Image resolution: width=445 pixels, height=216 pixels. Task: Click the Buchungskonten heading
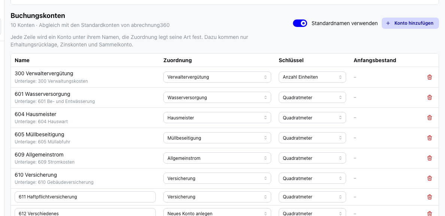coord(38,16)
